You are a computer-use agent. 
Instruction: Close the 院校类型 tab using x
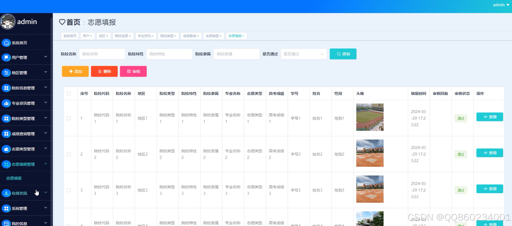click(x=175, y=36)
